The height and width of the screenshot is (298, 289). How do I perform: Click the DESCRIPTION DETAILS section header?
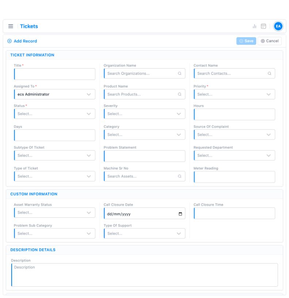33,250
